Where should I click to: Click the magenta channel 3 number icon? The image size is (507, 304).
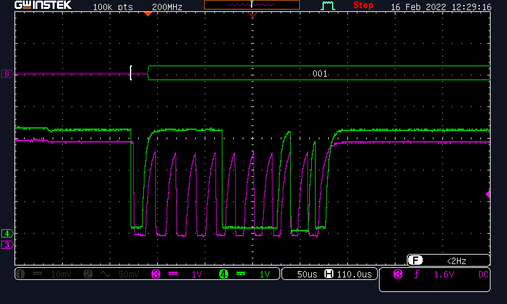tap(156, 274)
